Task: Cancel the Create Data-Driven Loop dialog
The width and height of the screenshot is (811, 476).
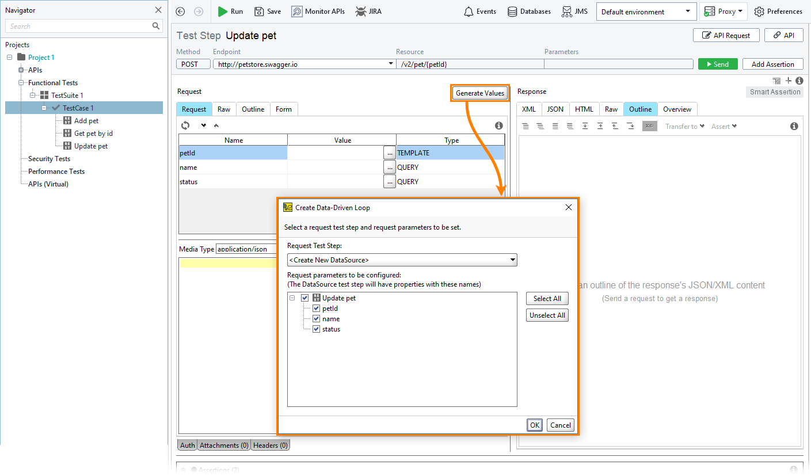Action: (561, 425)
